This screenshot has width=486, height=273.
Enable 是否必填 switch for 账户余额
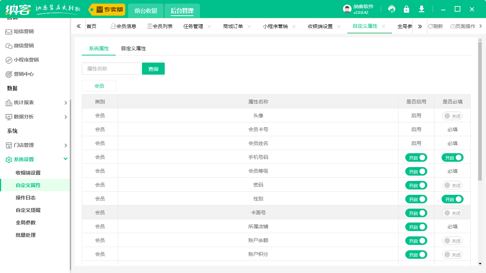[452, 241]
